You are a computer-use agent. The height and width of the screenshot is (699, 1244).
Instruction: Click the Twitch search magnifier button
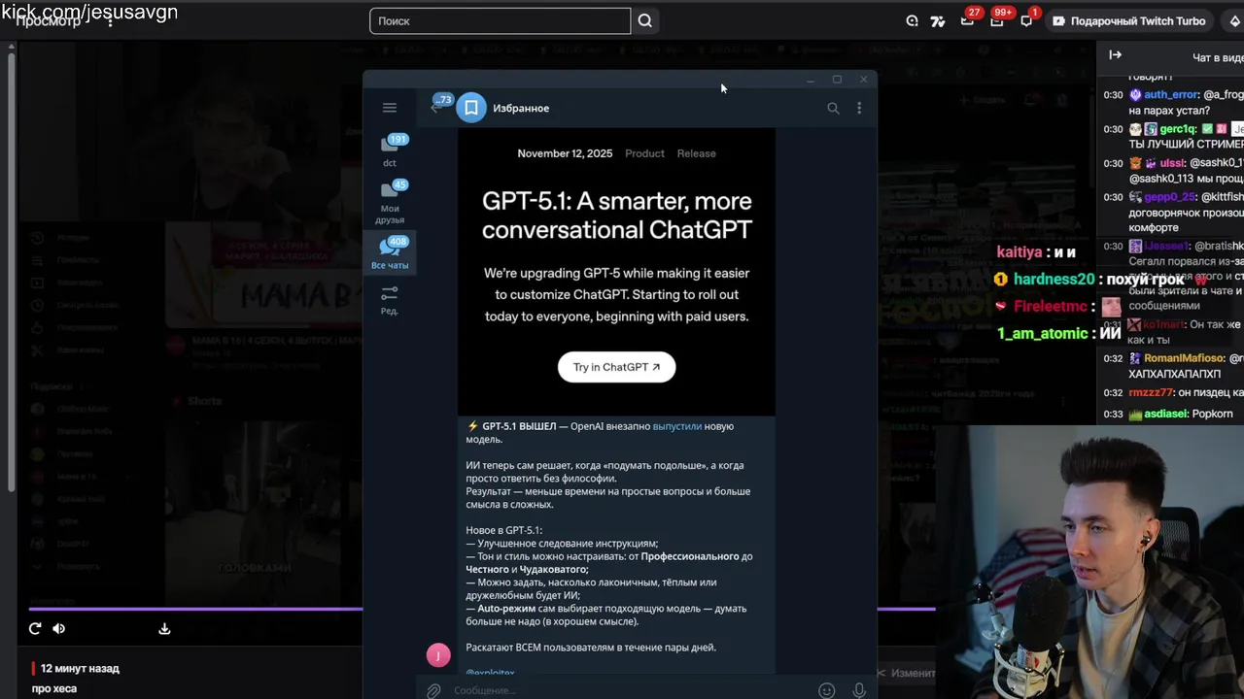point(645,20)
